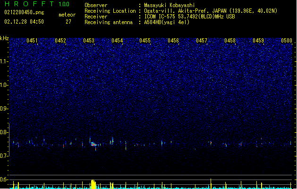
Task: Click the Receiver label
Action: click(96, 17)
